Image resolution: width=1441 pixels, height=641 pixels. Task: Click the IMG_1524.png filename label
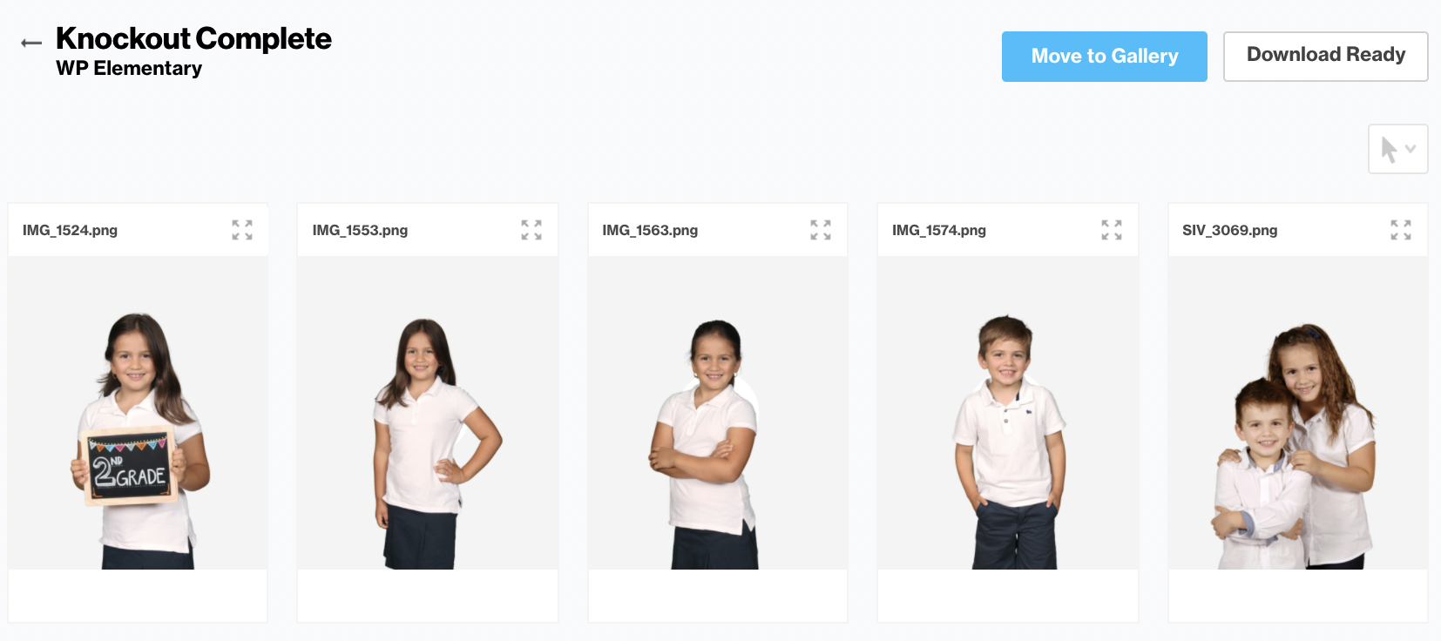pyautogui.click(x=70, y=230)
